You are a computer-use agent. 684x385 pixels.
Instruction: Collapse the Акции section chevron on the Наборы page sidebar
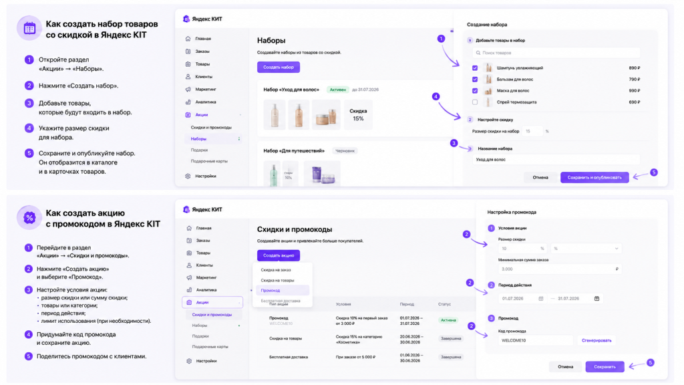point(240,115)
